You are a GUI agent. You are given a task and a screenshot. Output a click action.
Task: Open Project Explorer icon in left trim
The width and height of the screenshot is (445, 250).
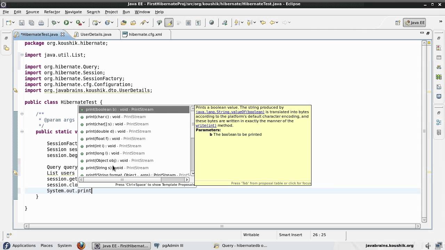tap(7, 48)
